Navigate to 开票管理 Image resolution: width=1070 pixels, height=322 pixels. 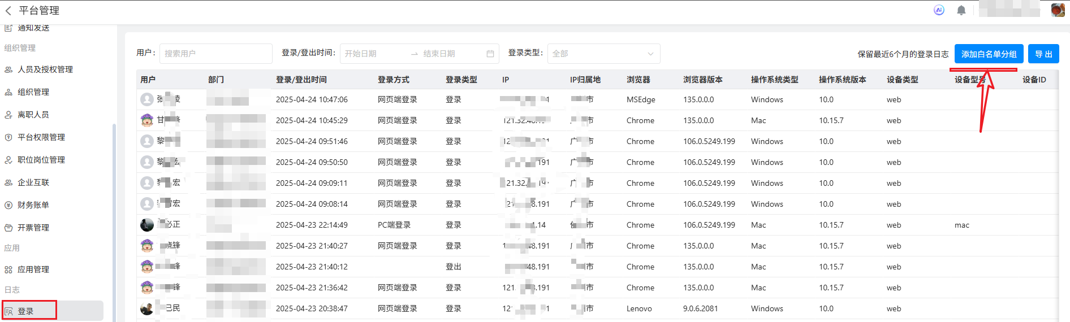33,228
